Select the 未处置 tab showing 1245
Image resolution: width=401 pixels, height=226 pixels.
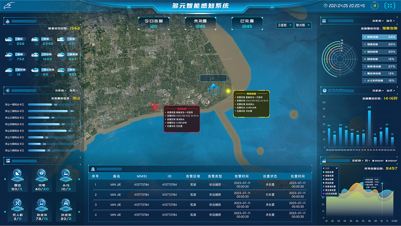[200, 24]
